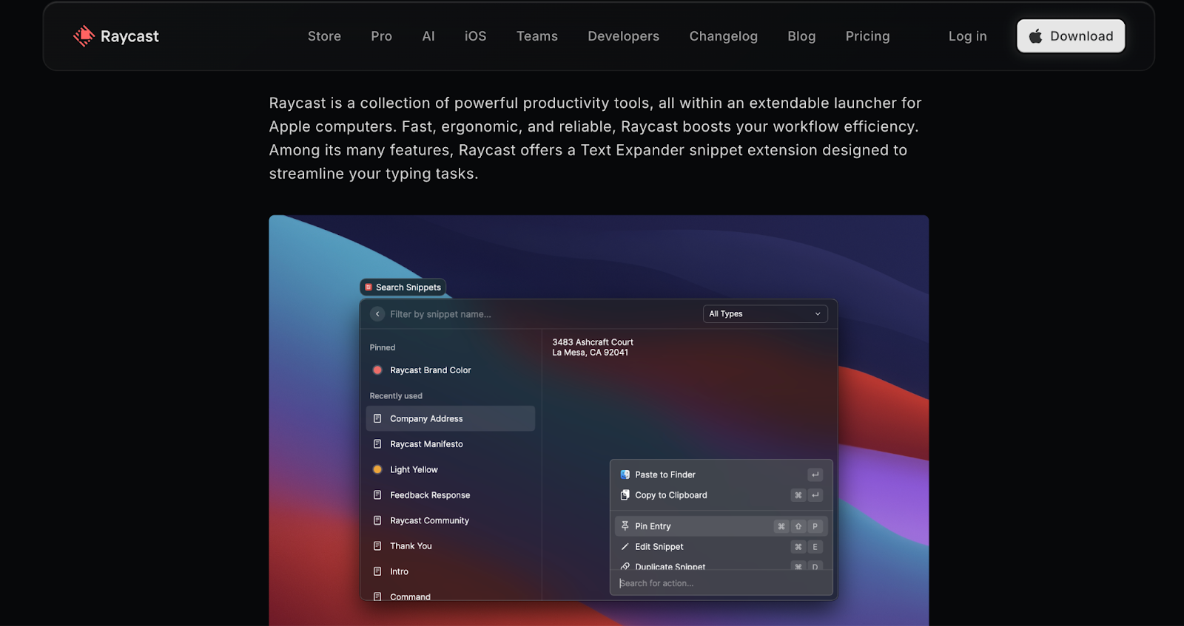1184x626 pixels.
Task: Click the Raycast Community document icon
Action: click(377, 520)
